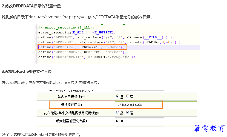
Task: Click the define('DEDEINC' code line
Action: tap(106, 37)
